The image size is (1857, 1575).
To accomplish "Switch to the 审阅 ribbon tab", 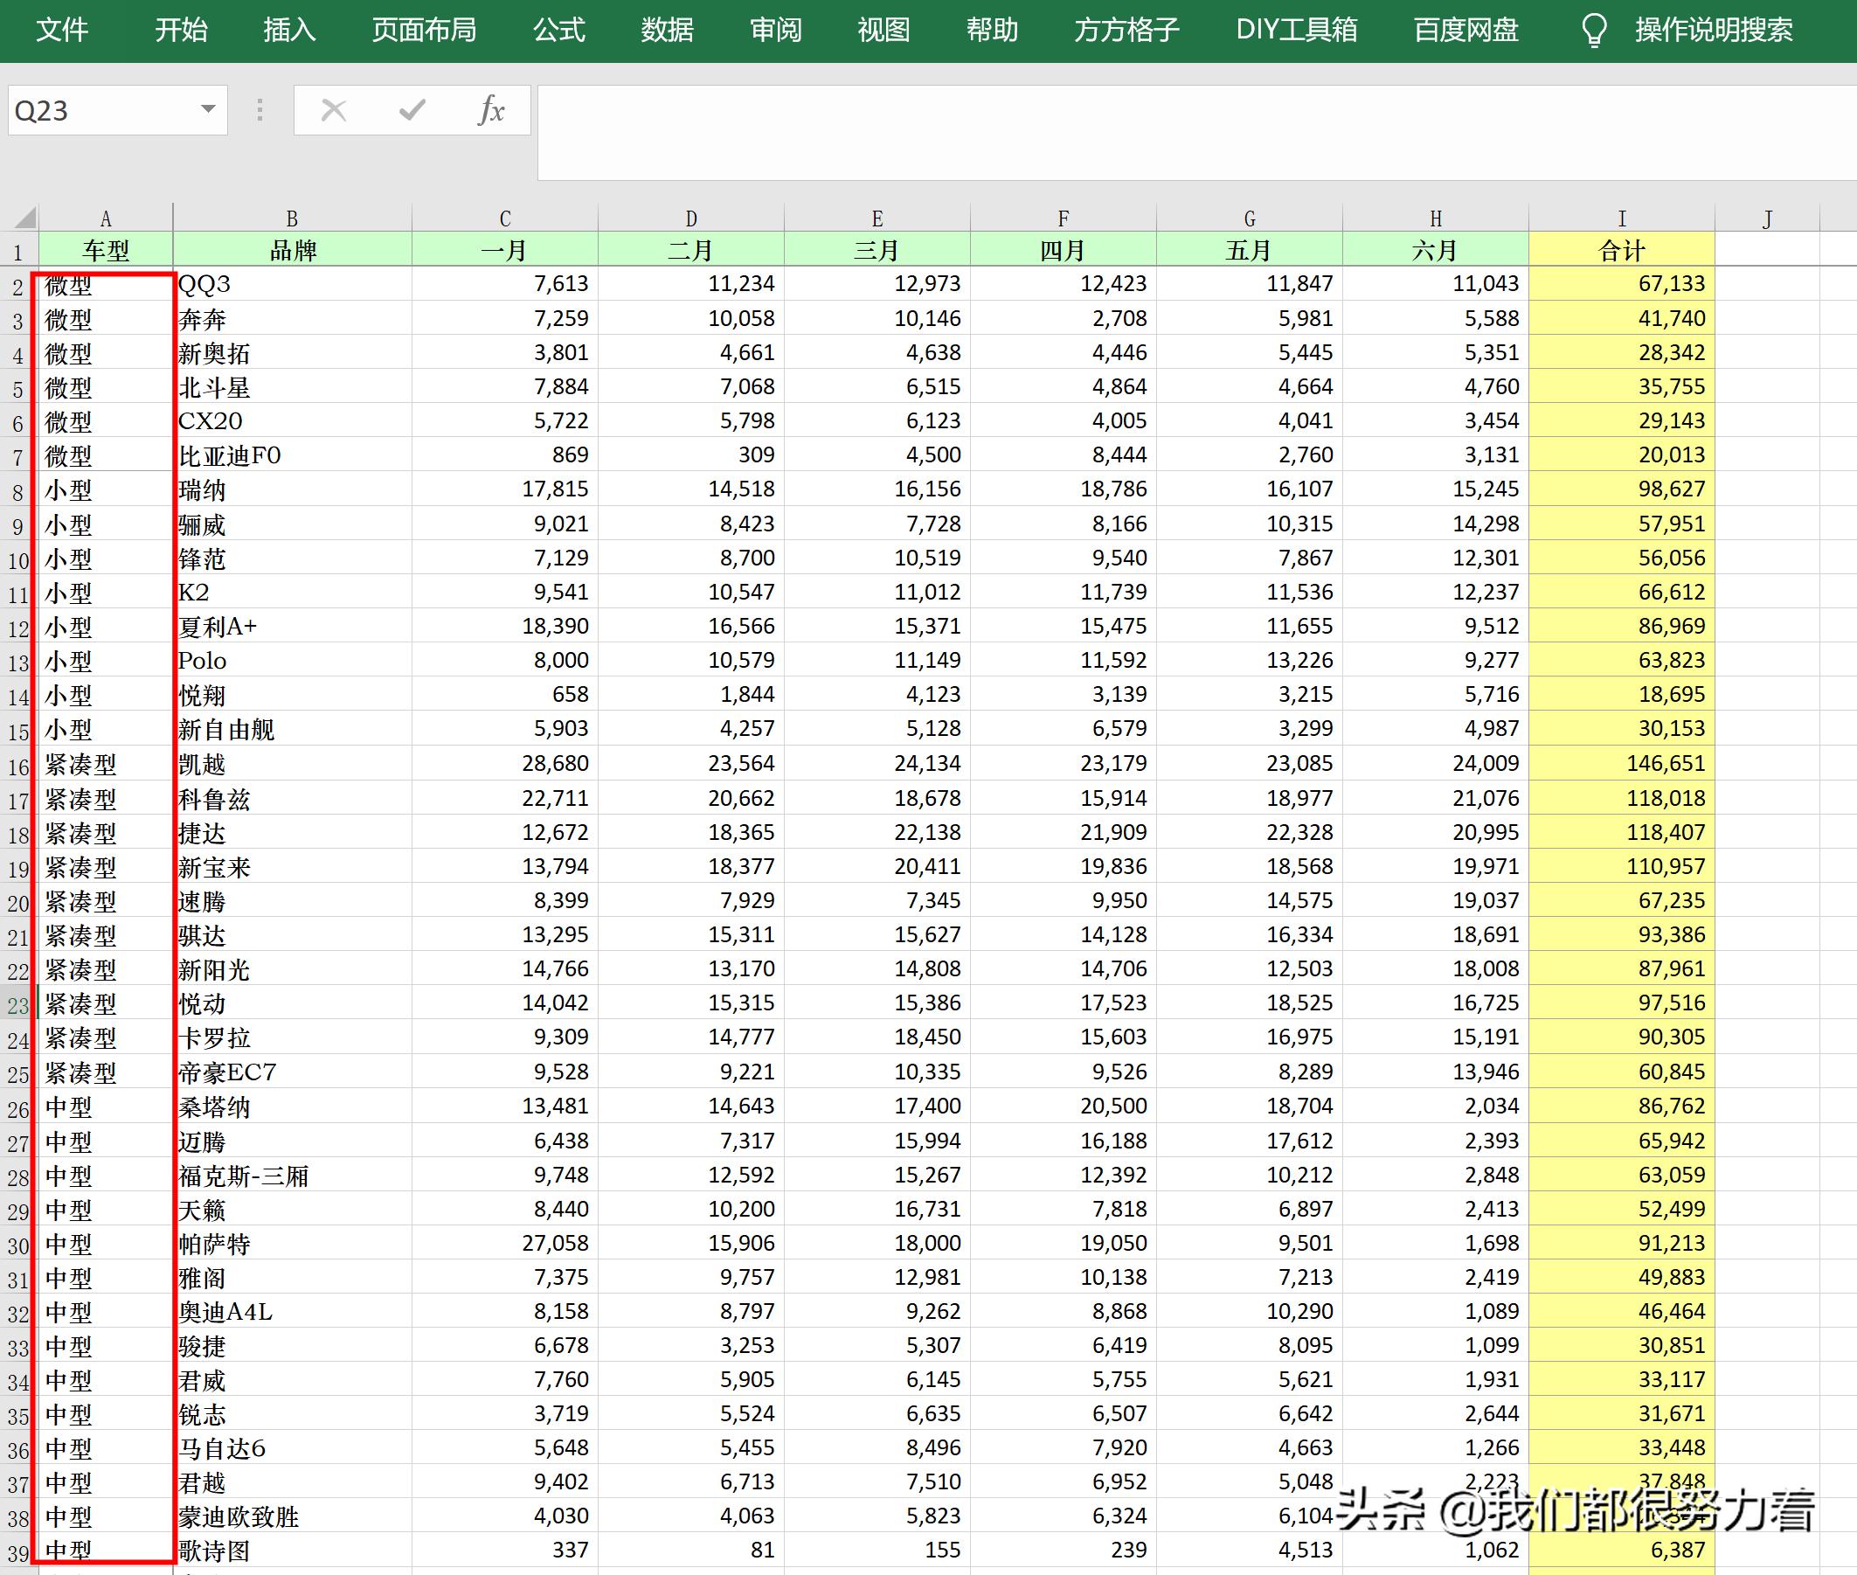I will coord(775,31).
